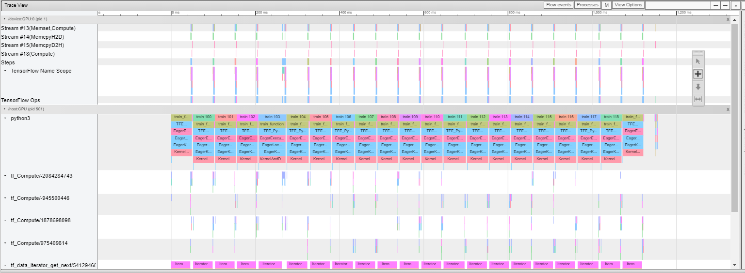Activate the pan tool in mouse mode palette
This screenshot has height=273, width=745.
[698, 74]
